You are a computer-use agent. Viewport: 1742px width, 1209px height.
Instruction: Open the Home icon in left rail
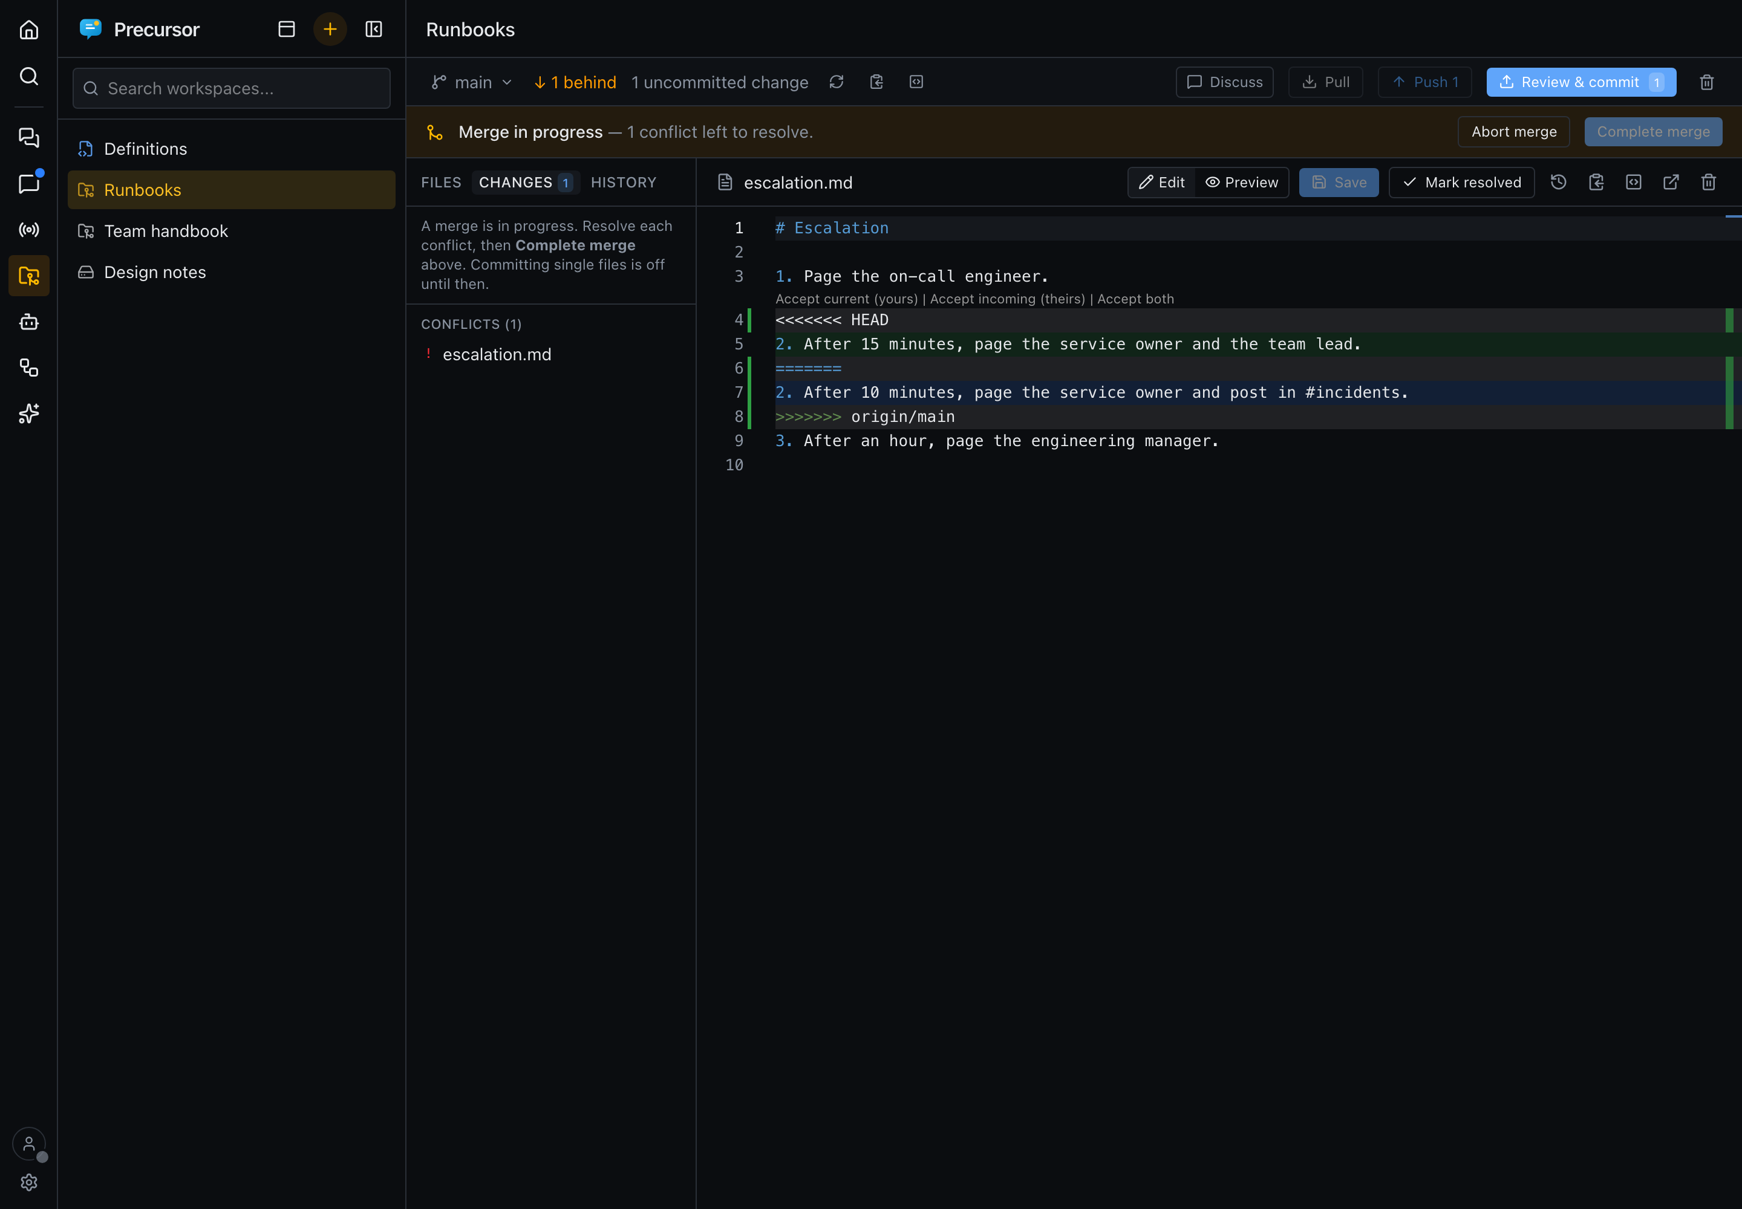[29, 30]
